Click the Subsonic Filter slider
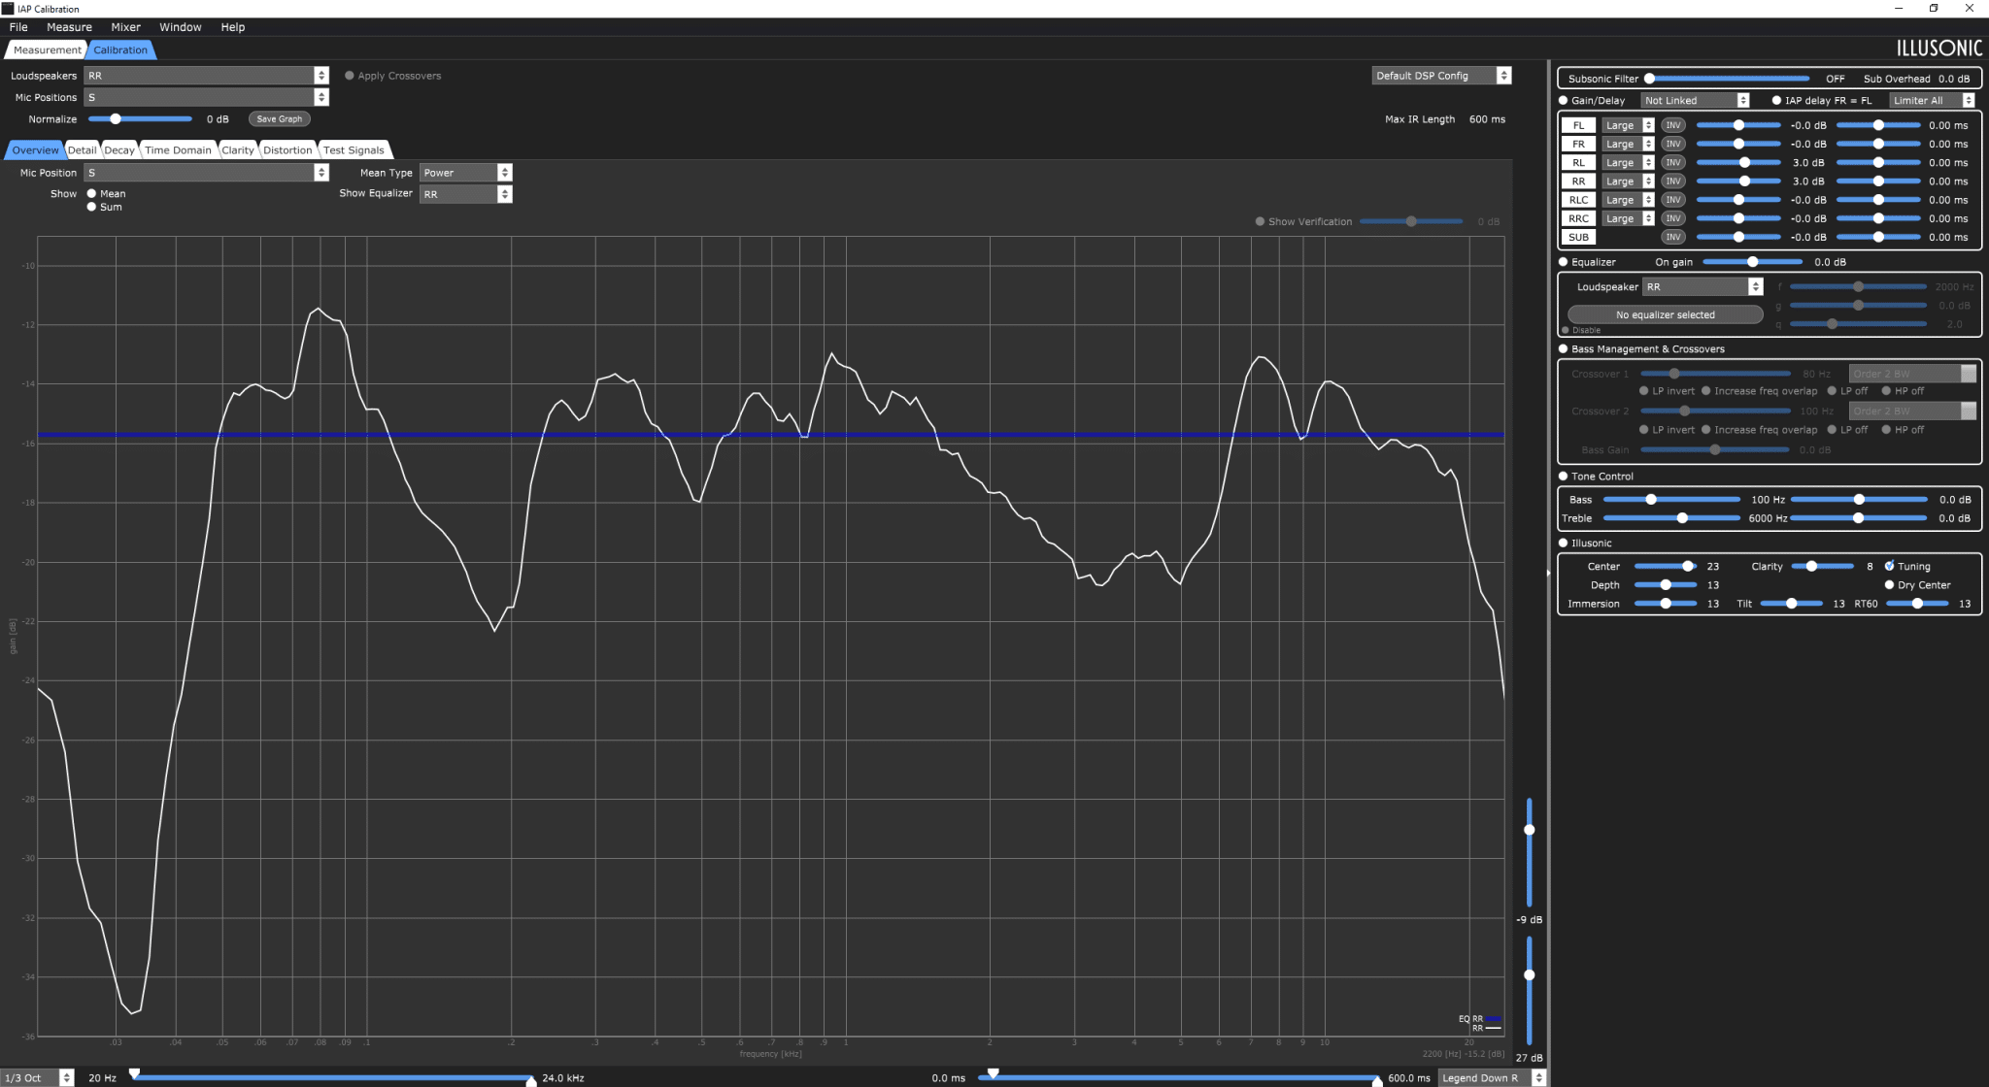This screenshot has width=1989, height=1087. coord(1727,79)
